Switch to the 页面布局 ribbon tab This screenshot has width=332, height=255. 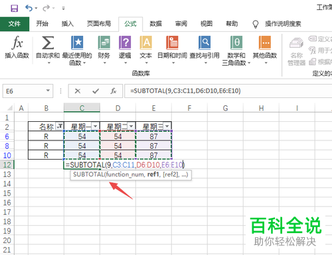coord(99,24)
